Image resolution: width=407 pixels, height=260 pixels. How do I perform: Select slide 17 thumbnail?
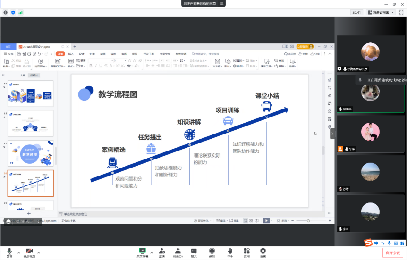[x=31, y=93]
